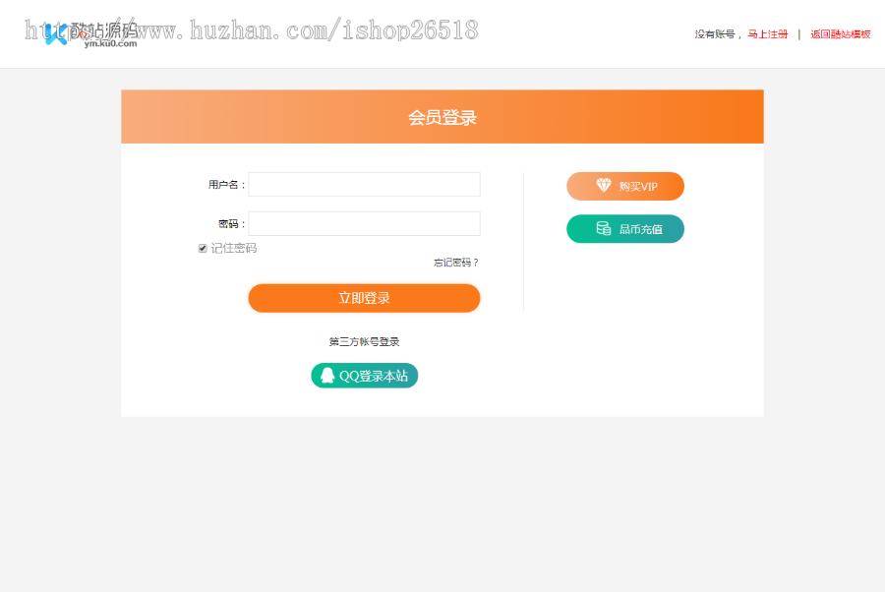This screenshot has height=592, width=885.
Task: Click the QQ penguin icon
Action: [327, 376]
